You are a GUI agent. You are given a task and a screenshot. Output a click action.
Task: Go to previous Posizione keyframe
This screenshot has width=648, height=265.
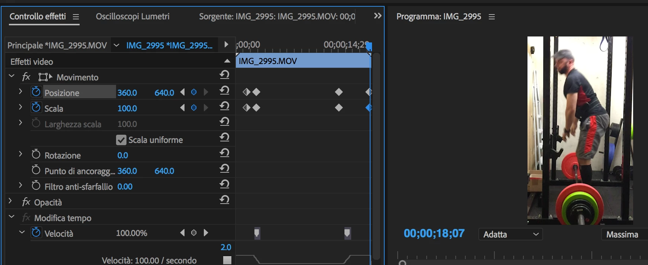tap(182, 92)
